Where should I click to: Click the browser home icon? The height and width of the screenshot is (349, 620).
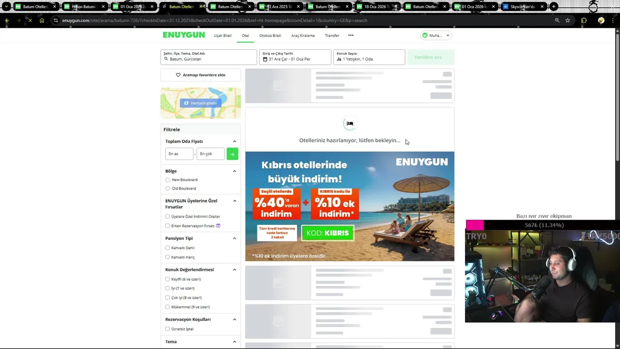click(42, 20)
